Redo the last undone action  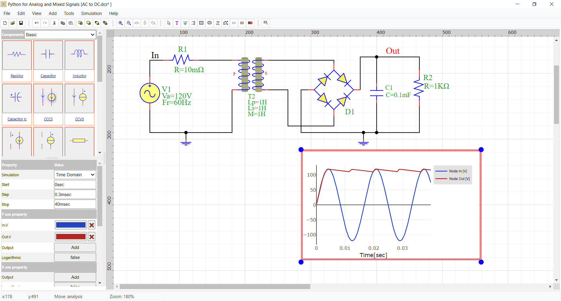pos(45,23)
